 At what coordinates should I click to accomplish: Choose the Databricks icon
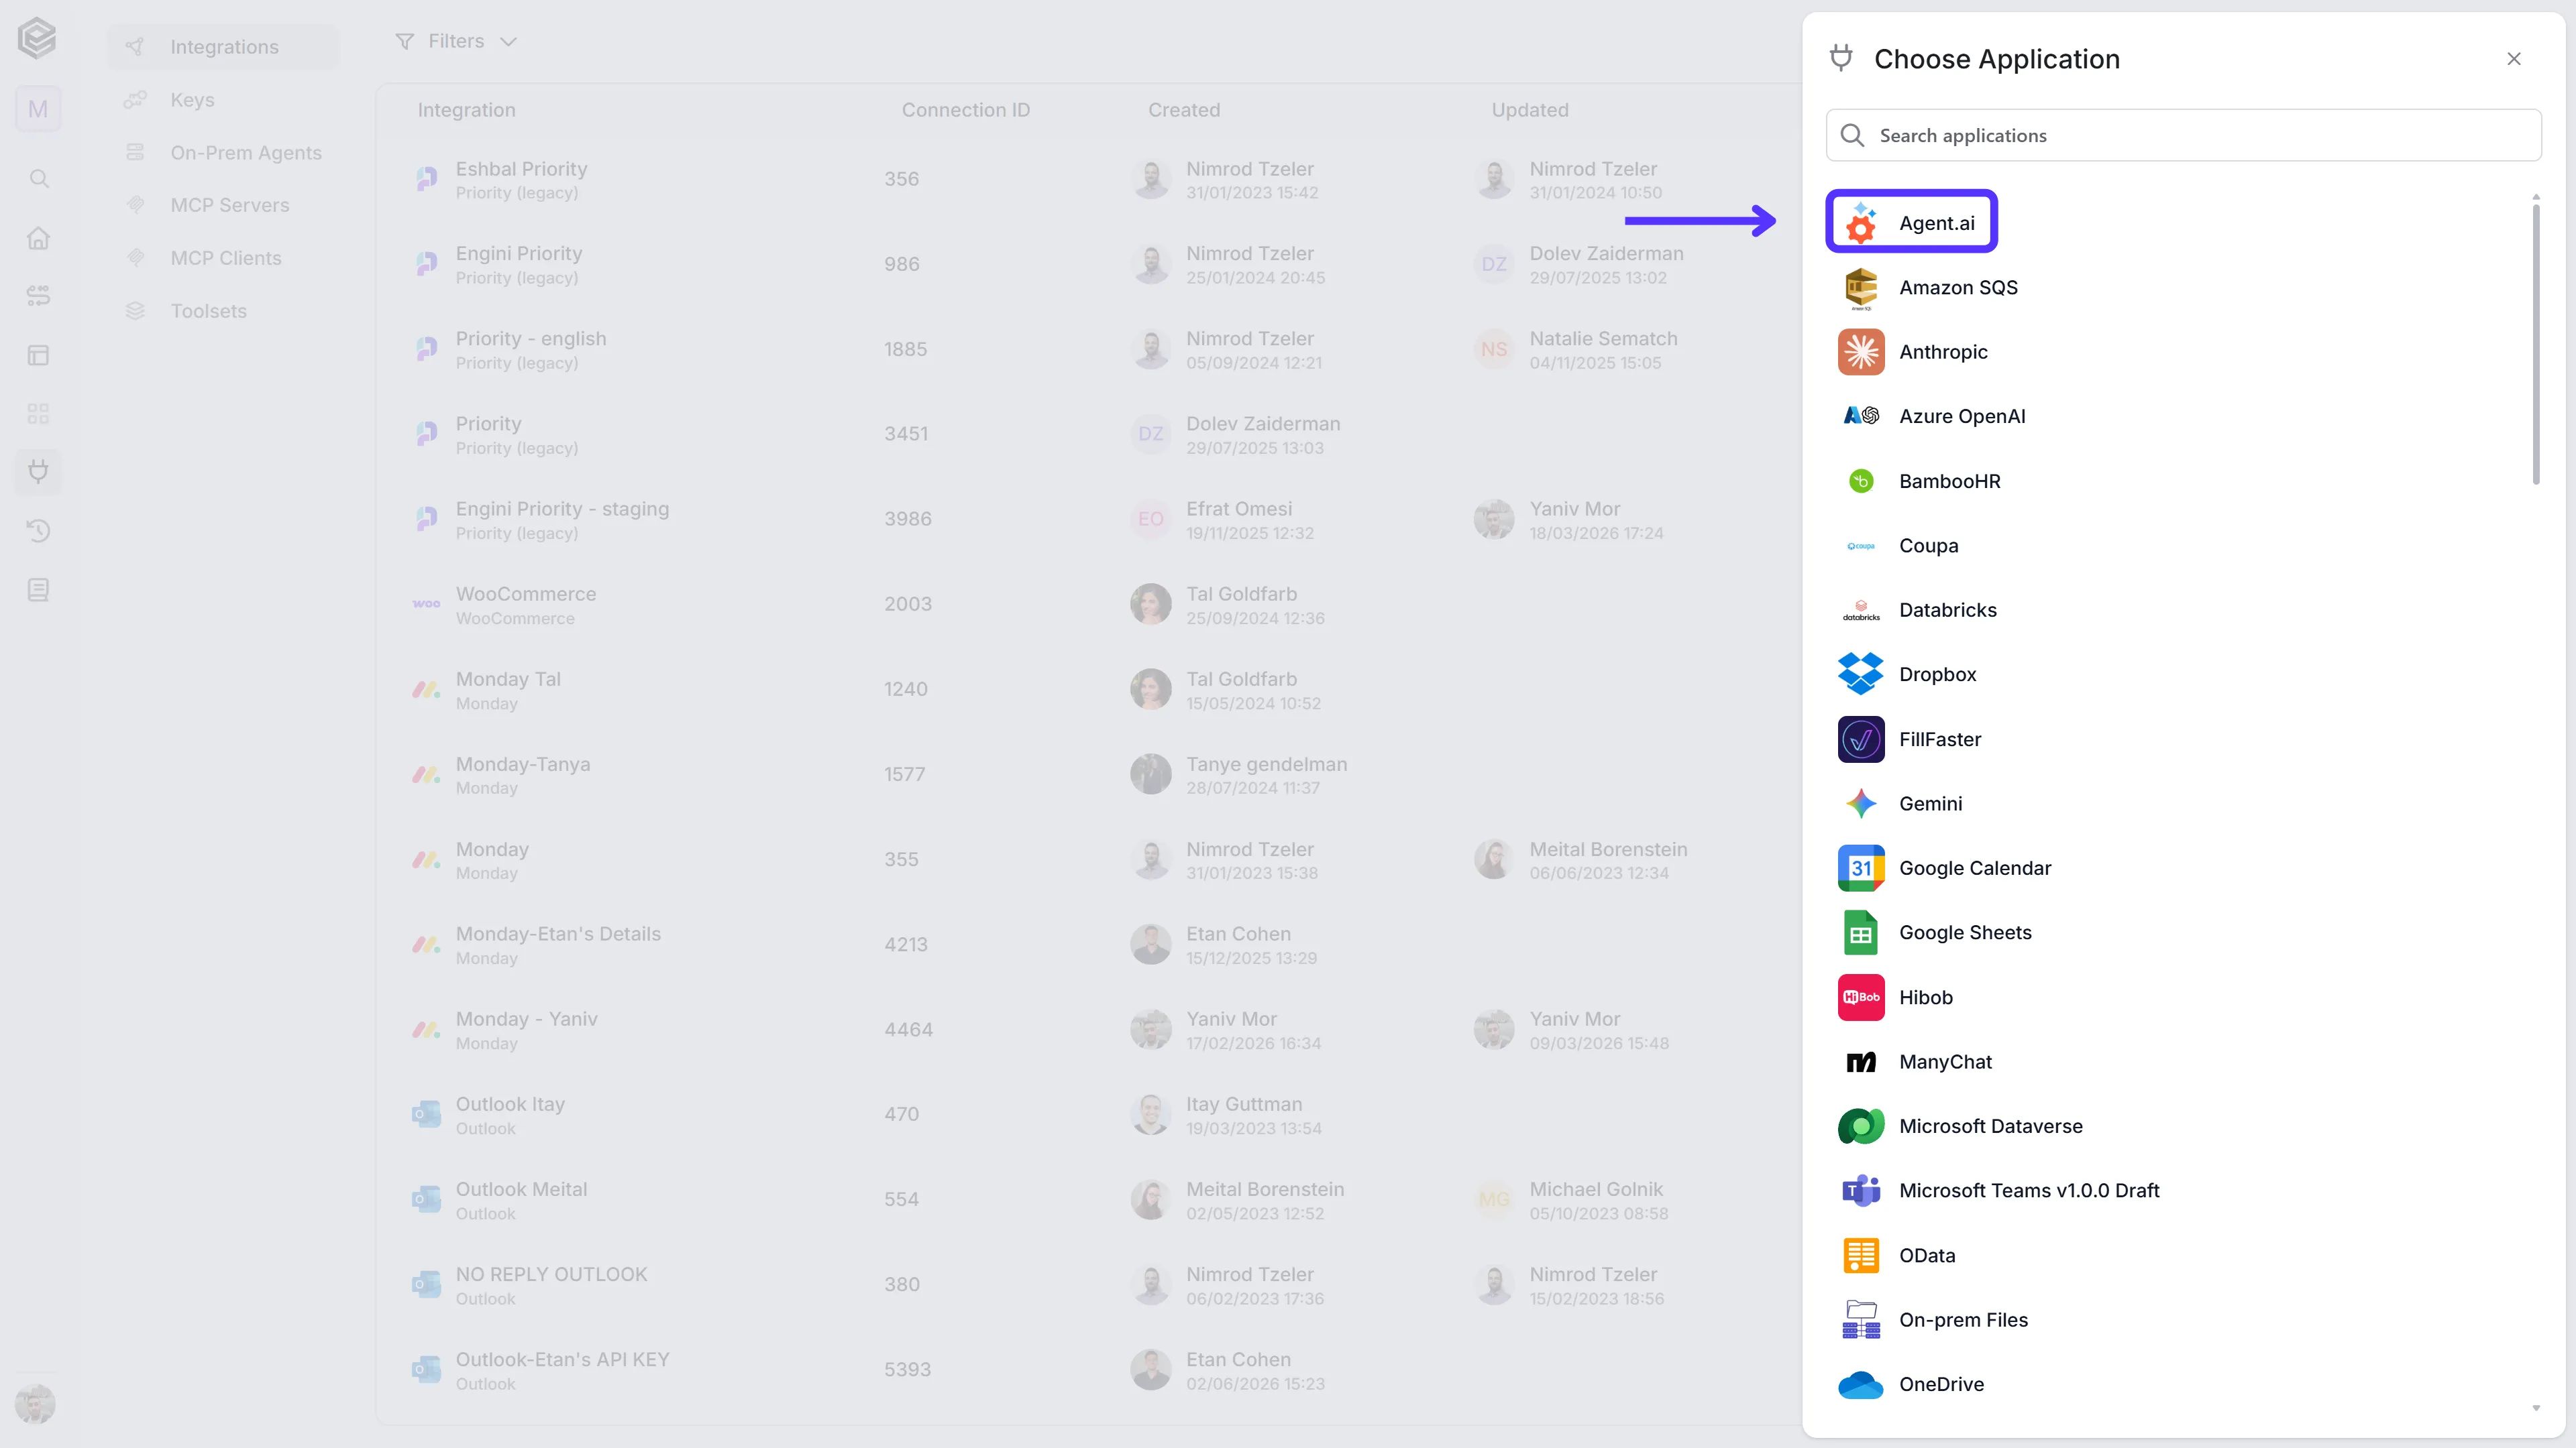pyautogui.click(x=1860, y=609)
